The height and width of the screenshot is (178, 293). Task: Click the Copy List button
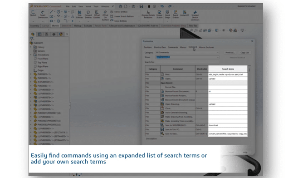pyautogui.click(x=244, y=53)
